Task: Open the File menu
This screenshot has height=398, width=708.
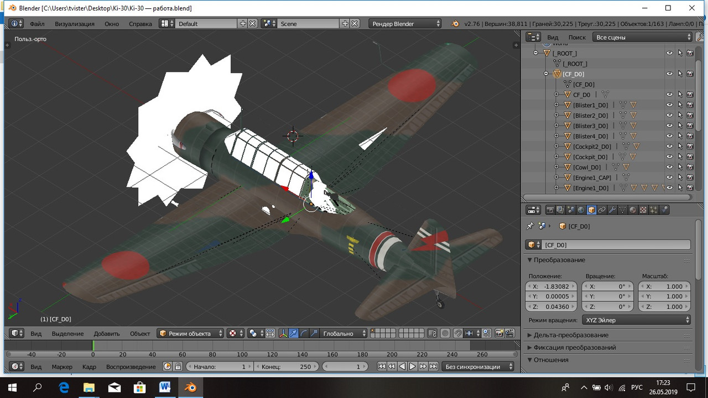Action: 37,24
